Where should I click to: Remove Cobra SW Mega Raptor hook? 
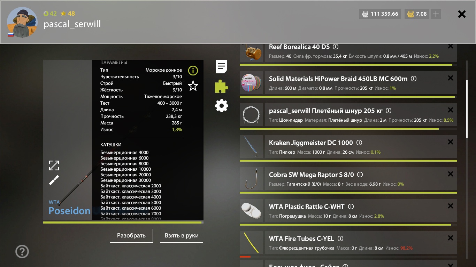[x=451, y=174]
